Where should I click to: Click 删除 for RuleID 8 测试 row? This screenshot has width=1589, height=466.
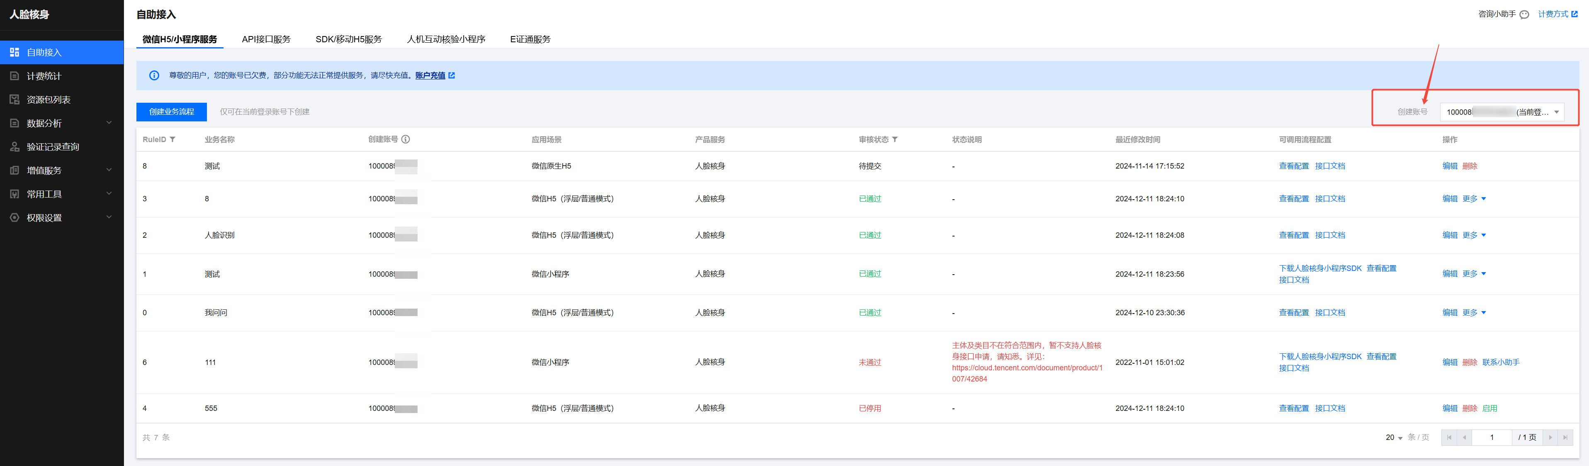point(1470,167)
